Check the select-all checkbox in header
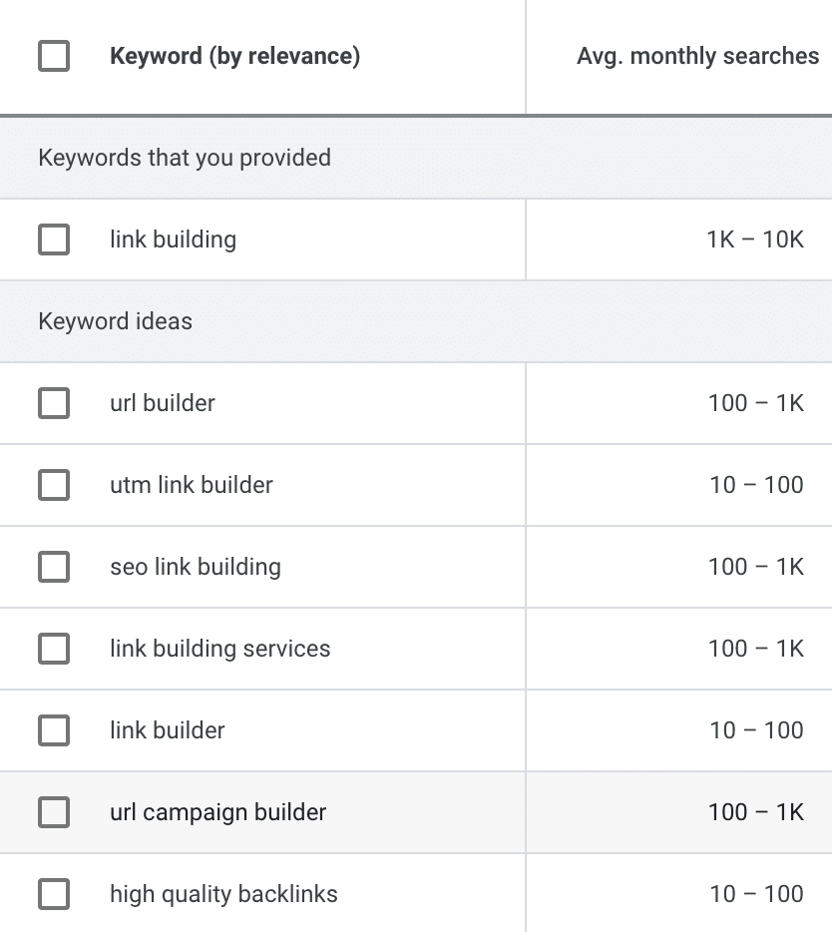 (x=54, y=56)
